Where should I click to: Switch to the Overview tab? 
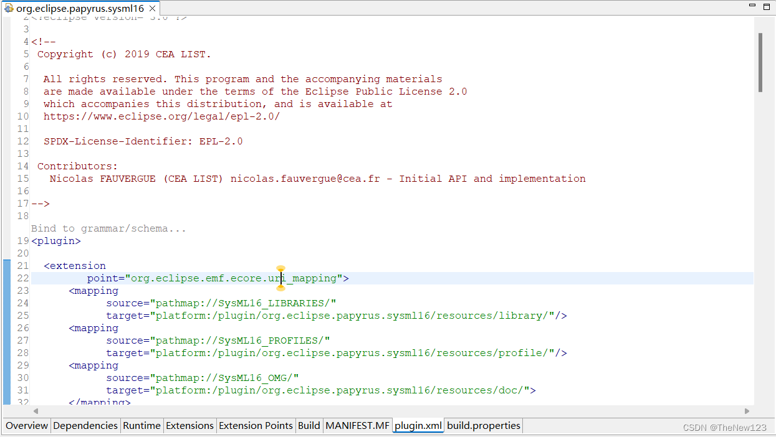[26, 426]
